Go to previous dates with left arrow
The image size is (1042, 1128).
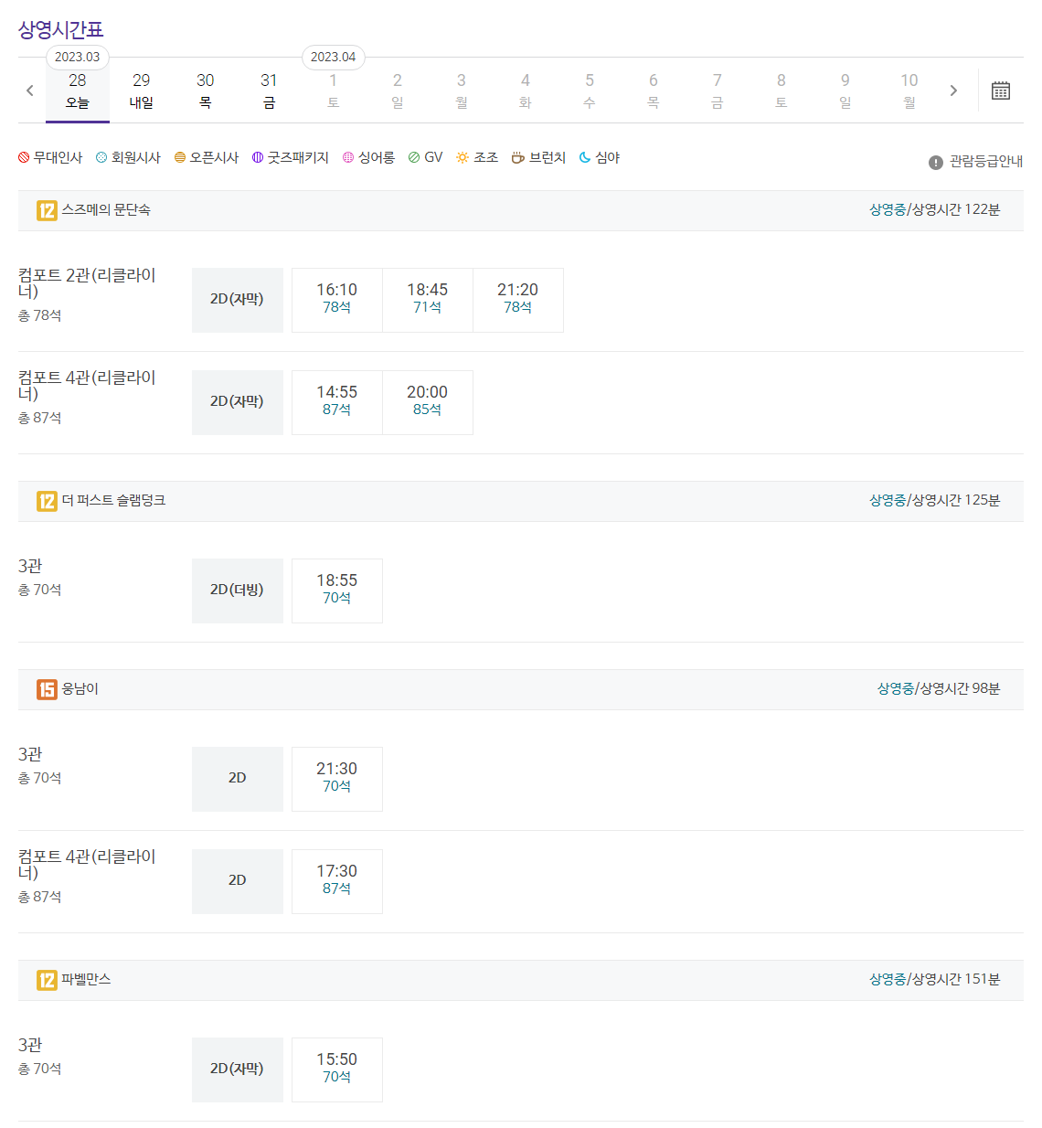(x=30, y=90)
